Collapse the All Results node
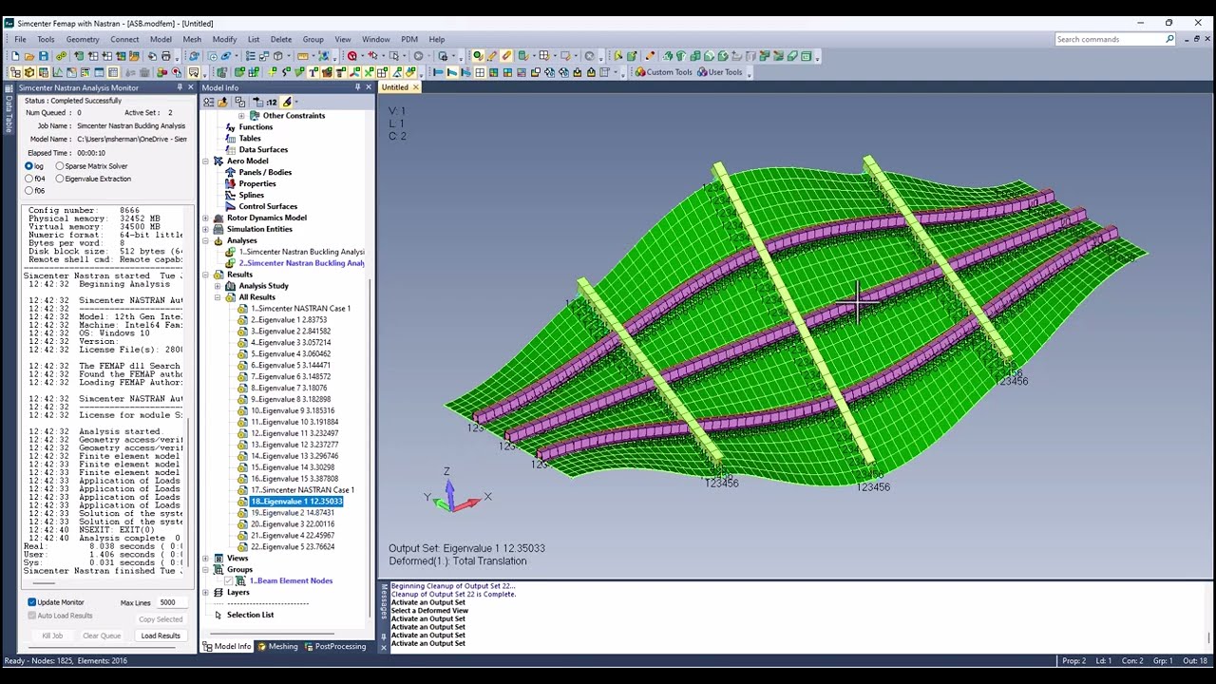The height and width of the screenshot is (684, 1216). point(218,297)
